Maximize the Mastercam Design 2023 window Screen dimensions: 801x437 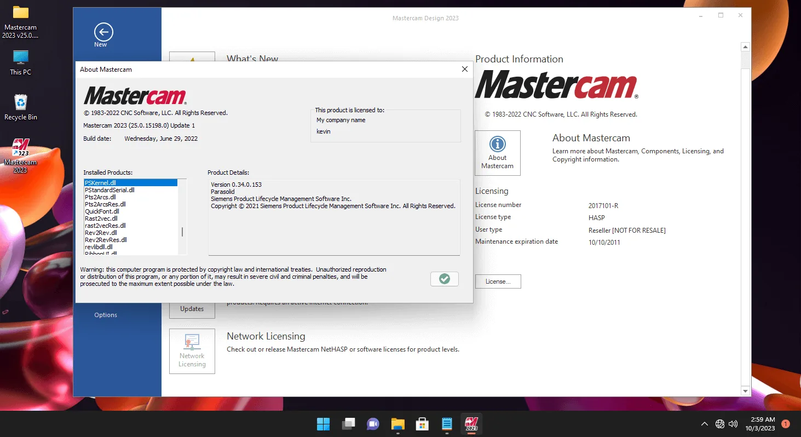721,15
